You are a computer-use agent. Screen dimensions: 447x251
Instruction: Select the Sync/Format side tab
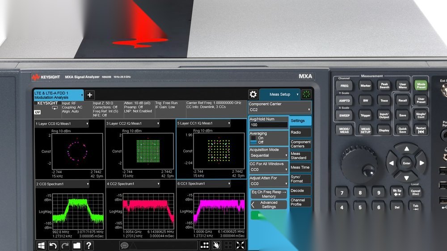click(300, 179)
